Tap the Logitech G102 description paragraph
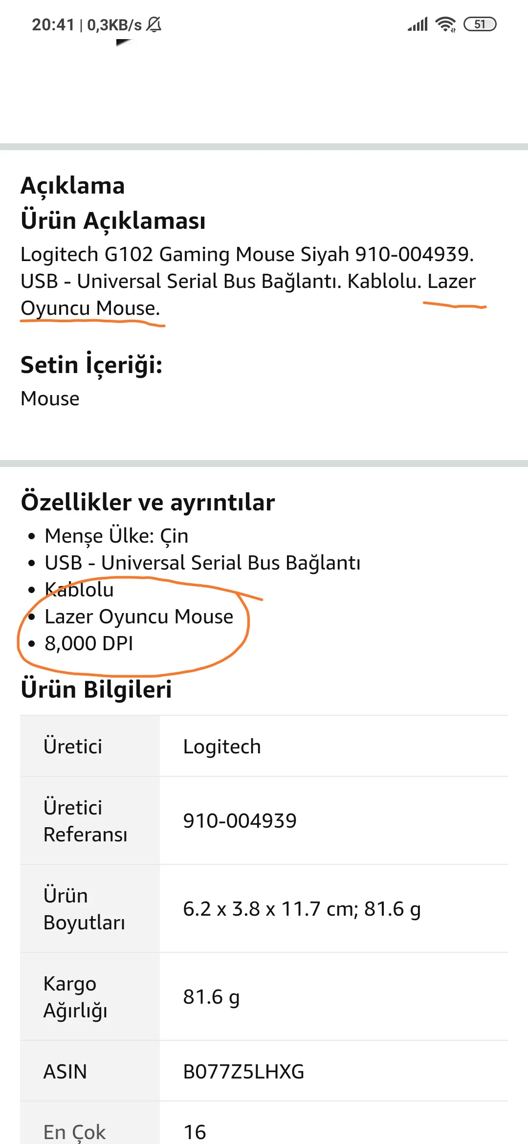The width and height of the screenshot is (528, 1144). coord(248,281)
